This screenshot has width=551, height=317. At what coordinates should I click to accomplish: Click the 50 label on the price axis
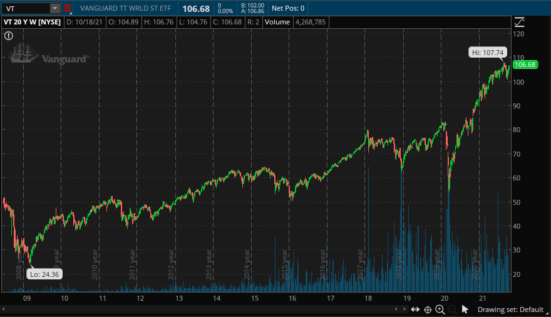point(517,202)
